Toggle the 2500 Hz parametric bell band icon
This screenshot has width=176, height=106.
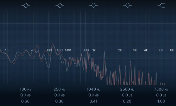pyautogui.click(x=128, y=5)
